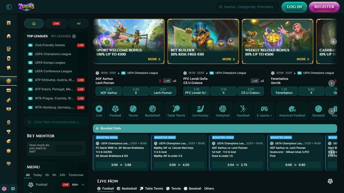Filter menu by 3h

pyautogui.click(x=47, y=175)
